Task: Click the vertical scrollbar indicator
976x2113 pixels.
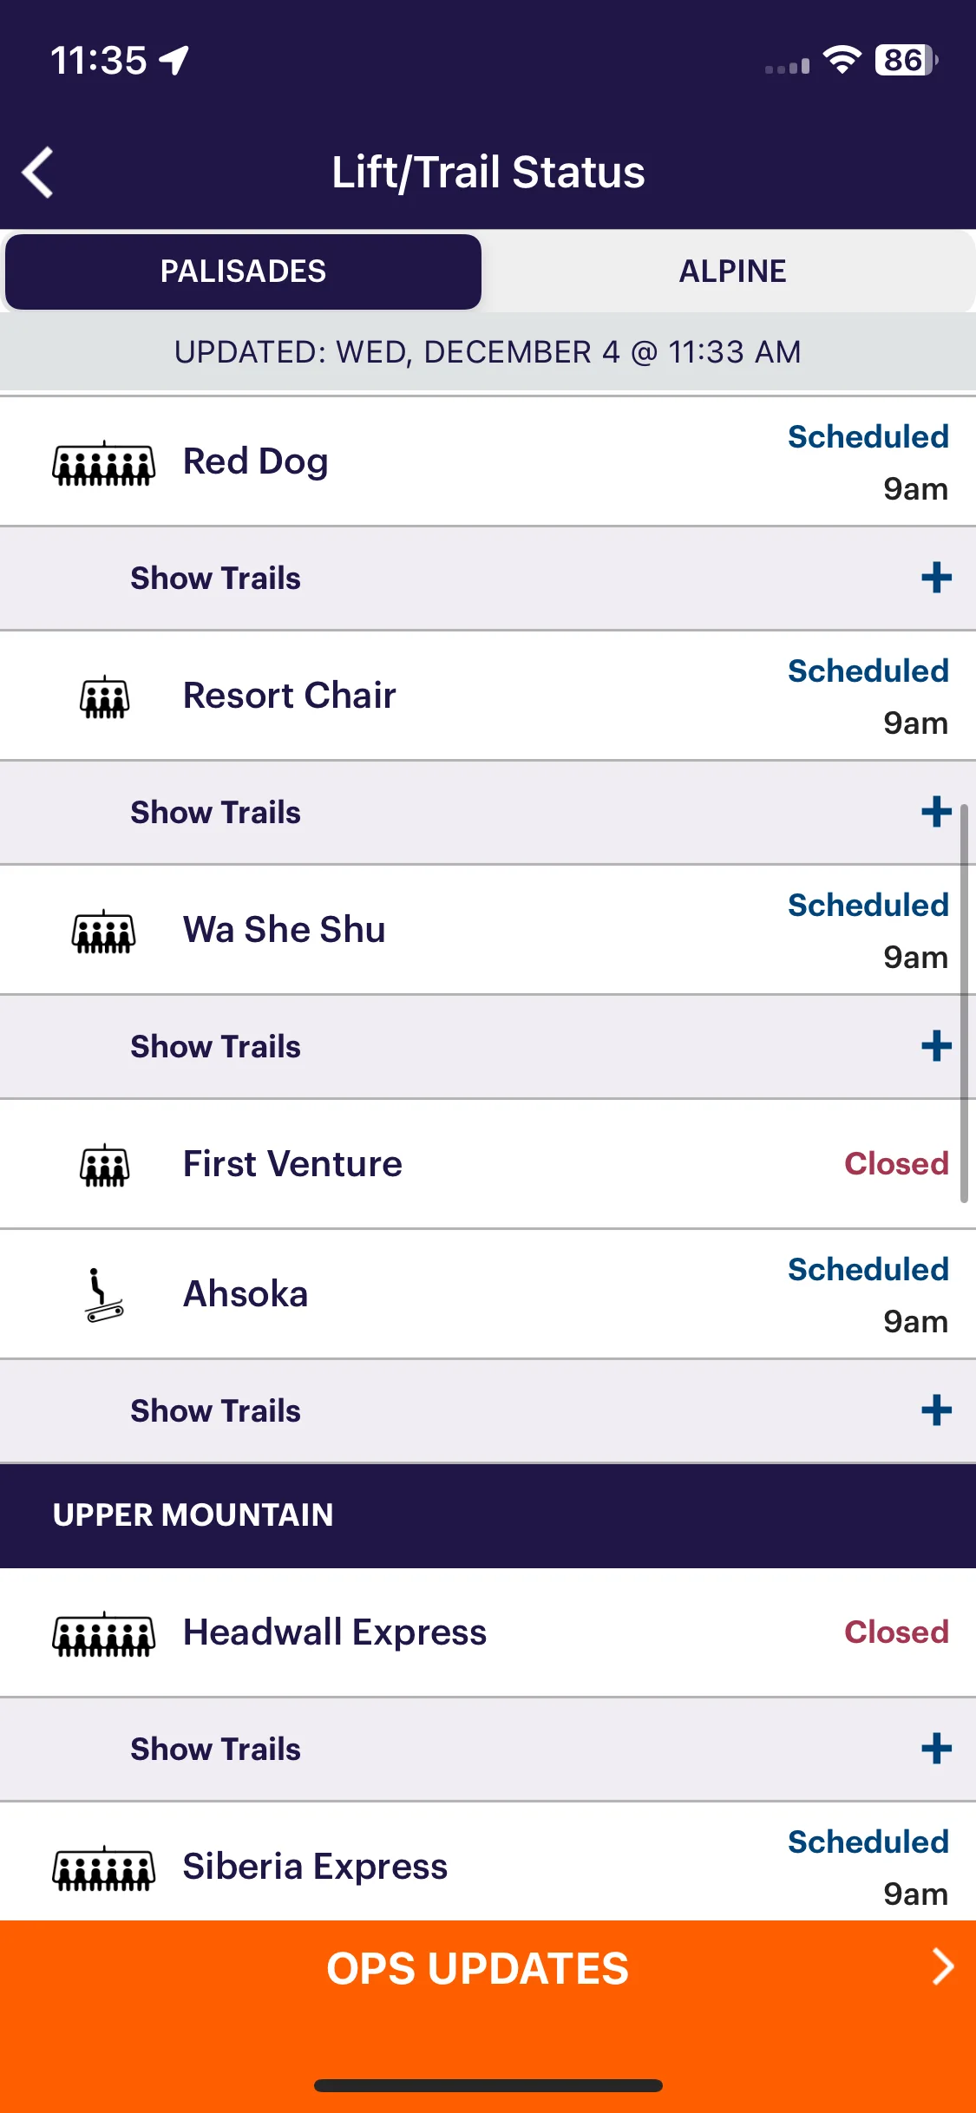Action: pyautogui.click(x=964, y=1004)
